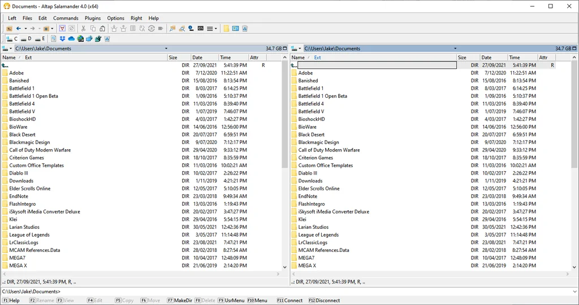Click the F9 UsrMenu button
Viewport: 579px width, 305px height.
coord(231,300)
